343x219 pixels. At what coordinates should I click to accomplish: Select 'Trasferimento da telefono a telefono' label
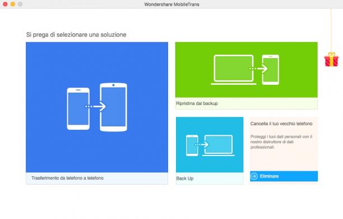(67, 178)
